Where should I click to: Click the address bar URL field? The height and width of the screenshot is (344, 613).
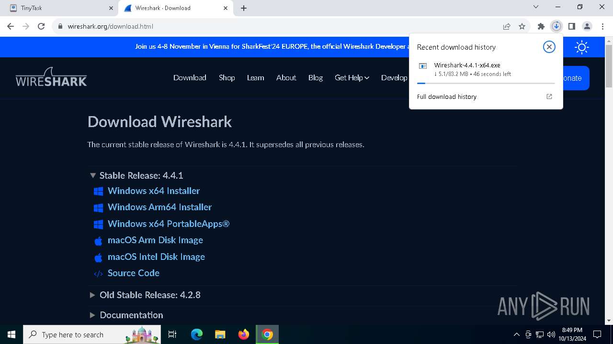point(278,26)
